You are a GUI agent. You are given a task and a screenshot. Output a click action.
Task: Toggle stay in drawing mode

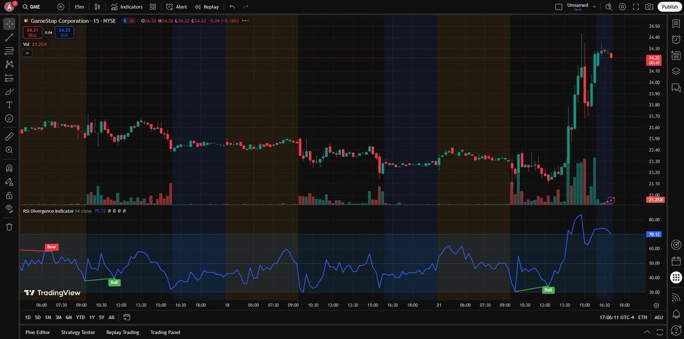pyautogui.click(x=9, y=182)
